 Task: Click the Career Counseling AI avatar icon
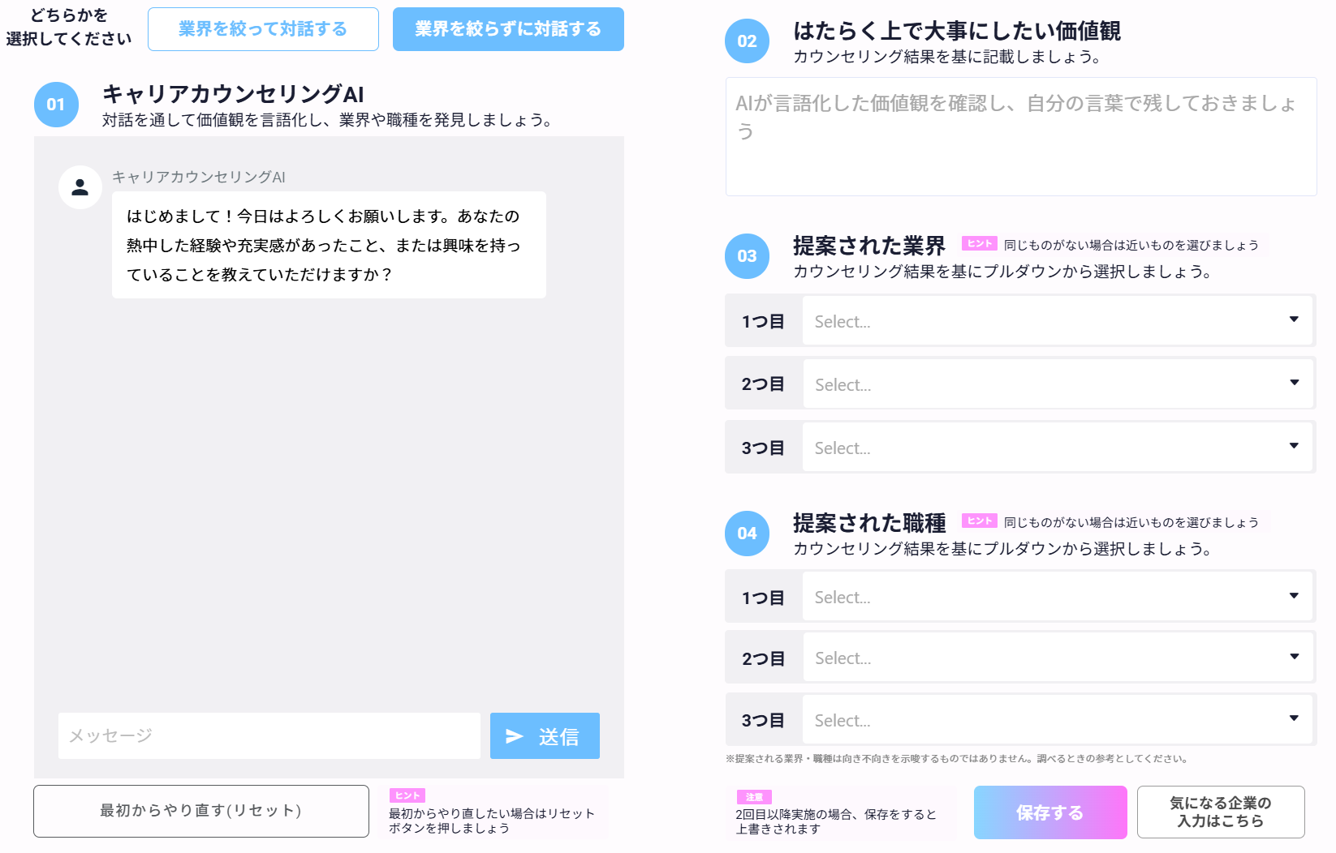click(x=80, y=187)
